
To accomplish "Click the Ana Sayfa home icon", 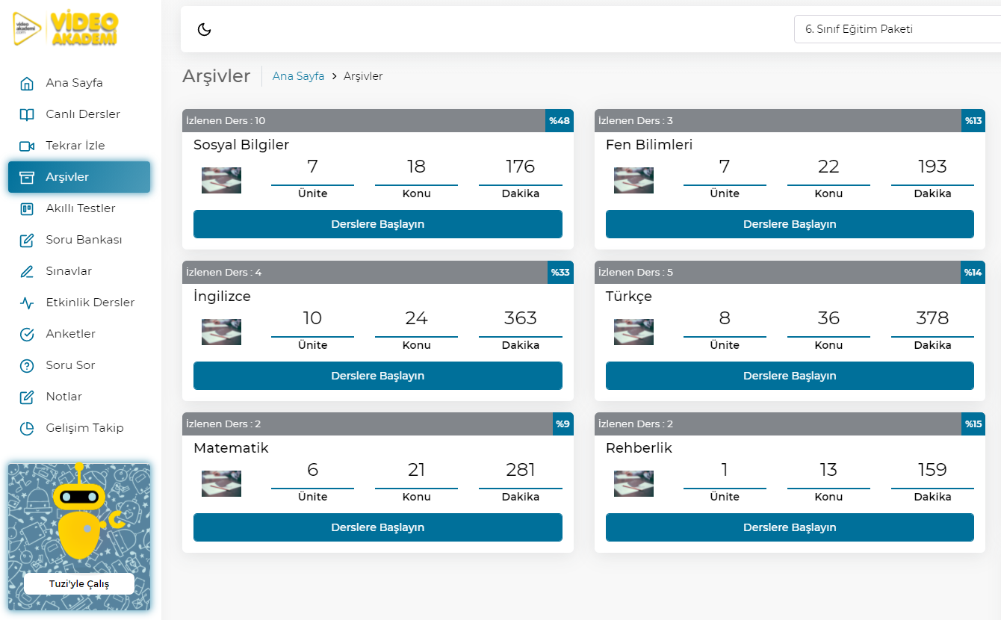I will click(x=27, y=83).
